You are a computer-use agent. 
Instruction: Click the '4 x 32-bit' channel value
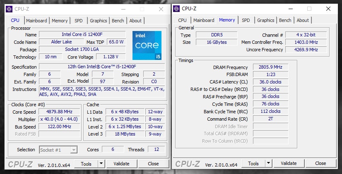[306, 35]
